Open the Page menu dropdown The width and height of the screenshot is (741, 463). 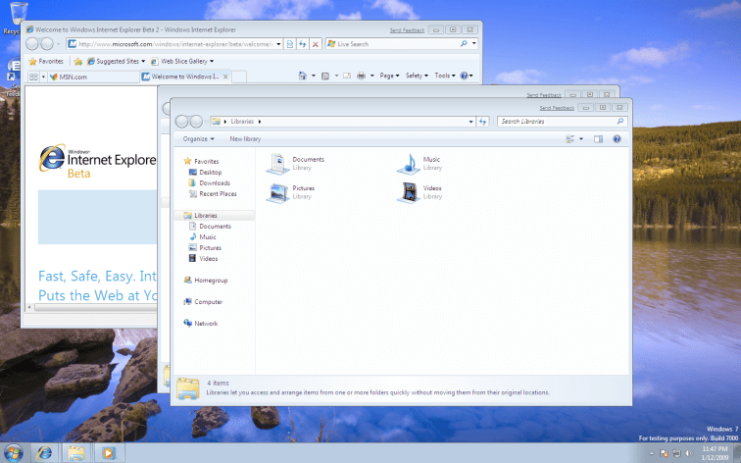tap(389, 76)
